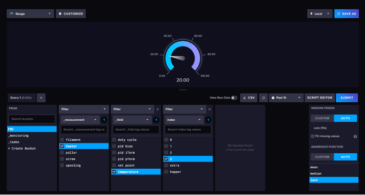The image size is (365, 195).
Task: Uncheck the temperature field checkbox
Action: pyautogui.click(x=114, y=172)
